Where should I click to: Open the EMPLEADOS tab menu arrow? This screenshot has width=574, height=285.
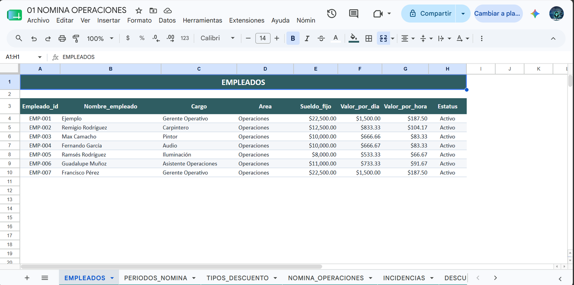tap(112, 278)
